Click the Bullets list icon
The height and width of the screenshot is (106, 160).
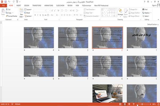(62, 10)
